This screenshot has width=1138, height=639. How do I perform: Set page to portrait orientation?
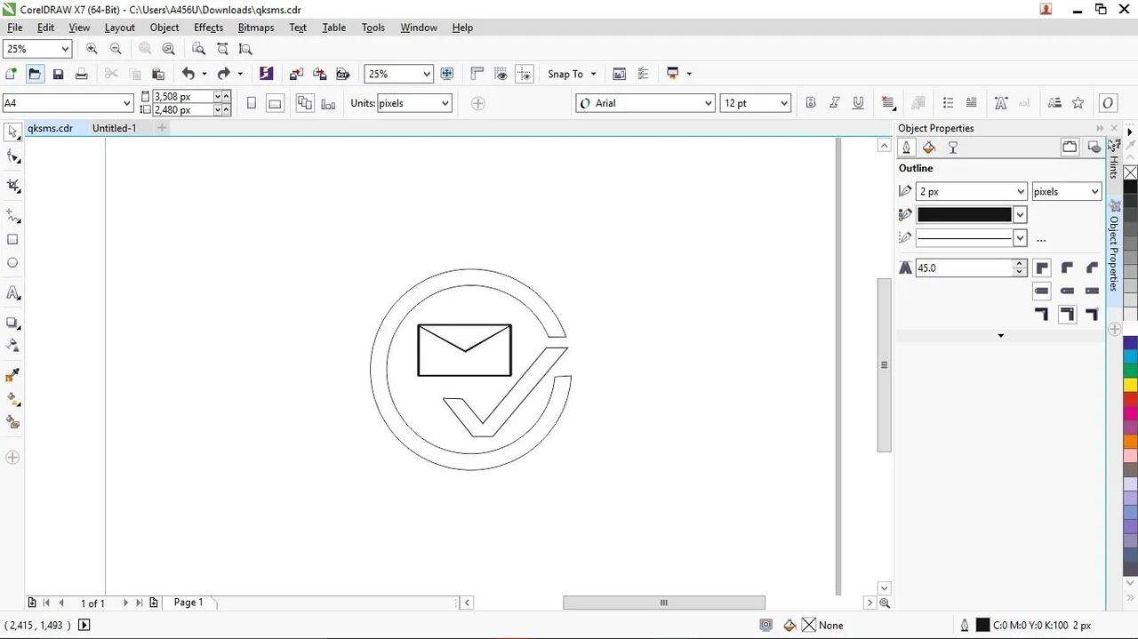click(x=252, y=103)
